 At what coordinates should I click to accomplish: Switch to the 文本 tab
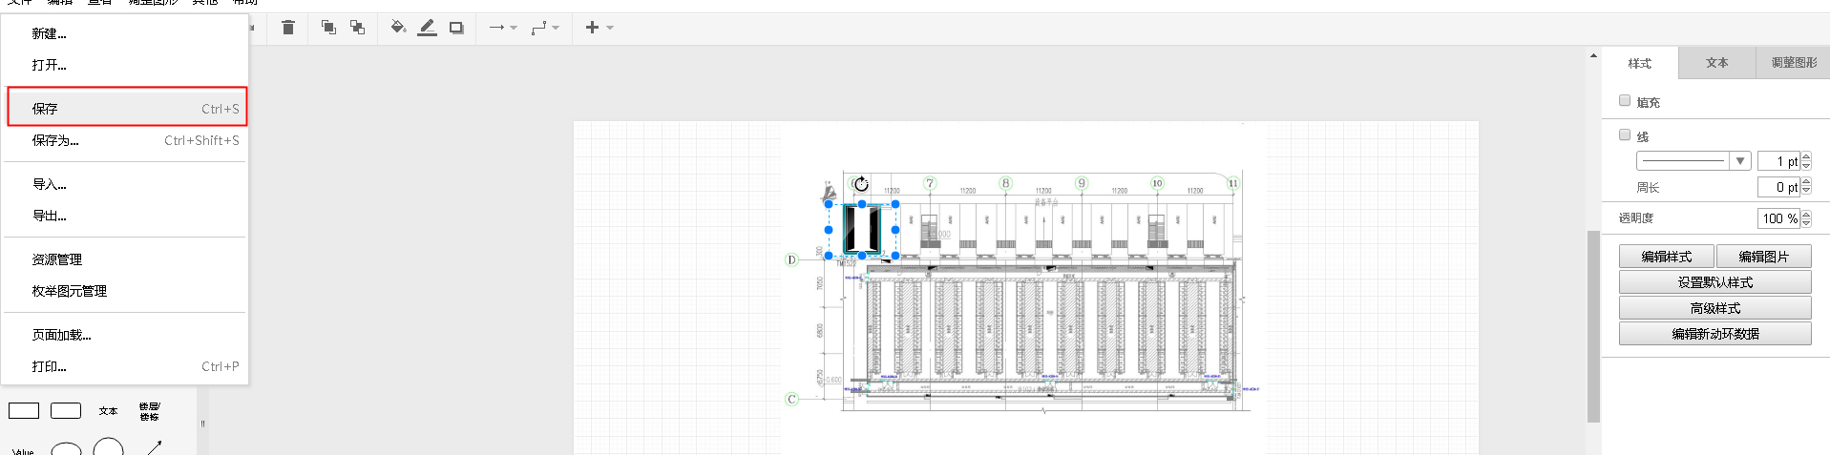point(1716,63)
